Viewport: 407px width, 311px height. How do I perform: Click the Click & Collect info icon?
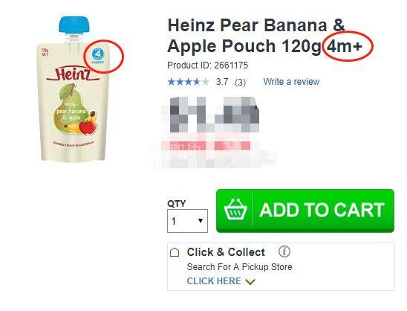pos(284,251)
